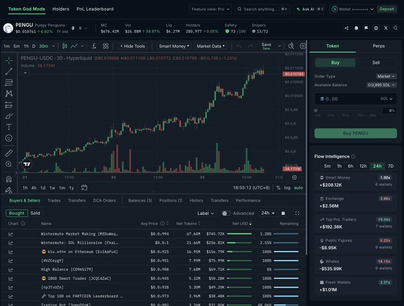404x306 pixels.
Task: Open the Market Data dropdown
Action: 210,46
